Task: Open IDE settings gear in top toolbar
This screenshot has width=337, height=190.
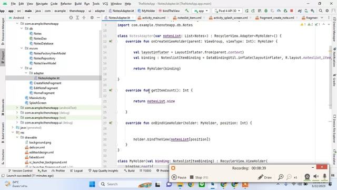Action: point(327,11)
